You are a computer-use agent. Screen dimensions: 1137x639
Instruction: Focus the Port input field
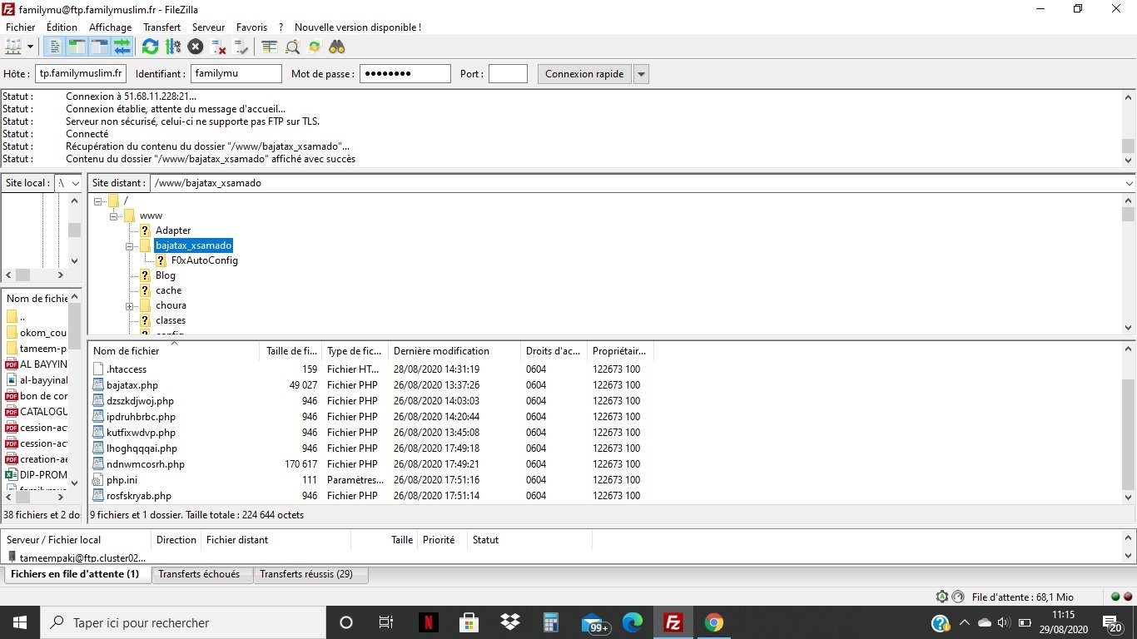508,74
